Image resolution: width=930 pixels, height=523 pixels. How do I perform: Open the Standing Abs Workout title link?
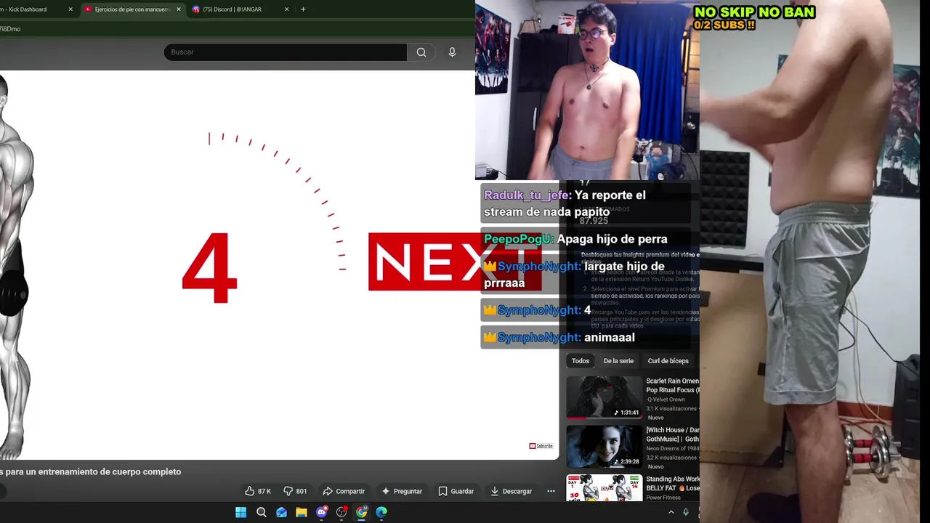[x=673, y=484]
